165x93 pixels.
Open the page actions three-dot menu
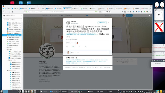(x=105, y=12)
